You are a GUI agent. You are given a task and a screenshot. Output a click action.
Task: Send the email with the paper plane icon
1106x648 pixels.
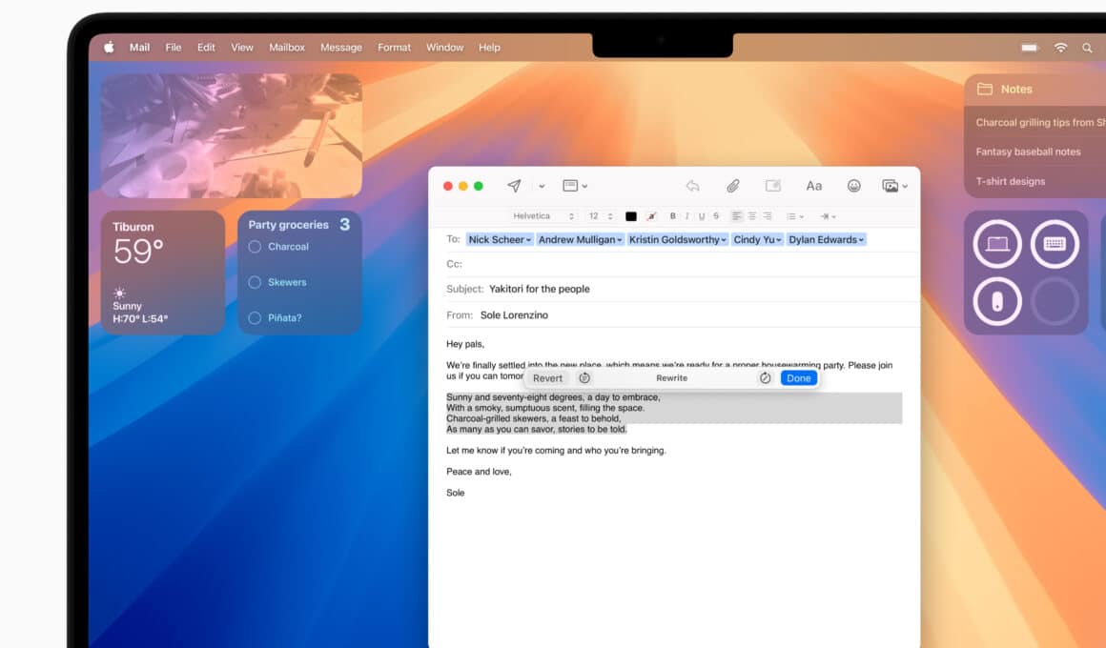(514, 186)
